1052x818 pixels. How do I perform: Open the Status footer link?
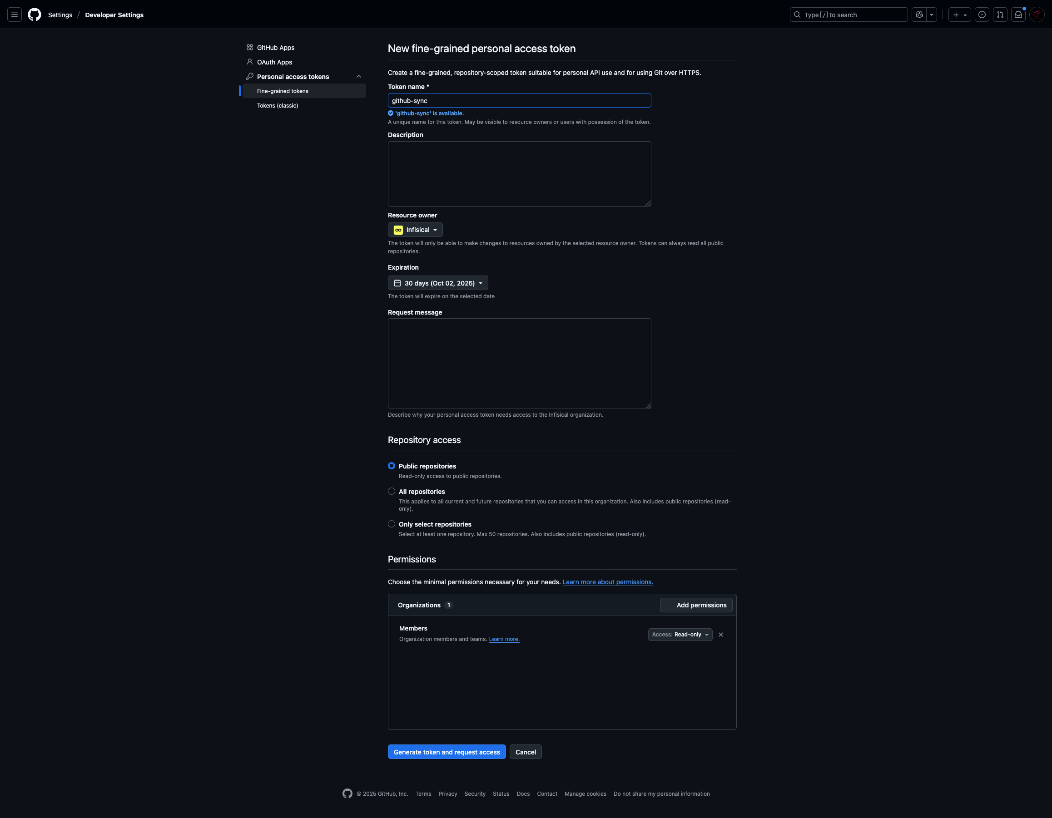[501, 794]
